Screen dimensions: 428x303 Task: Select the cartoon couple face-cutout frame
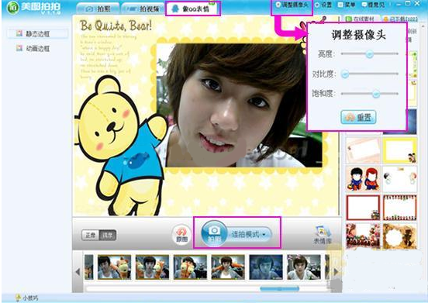pyautogui.click(x=363, y=179)
